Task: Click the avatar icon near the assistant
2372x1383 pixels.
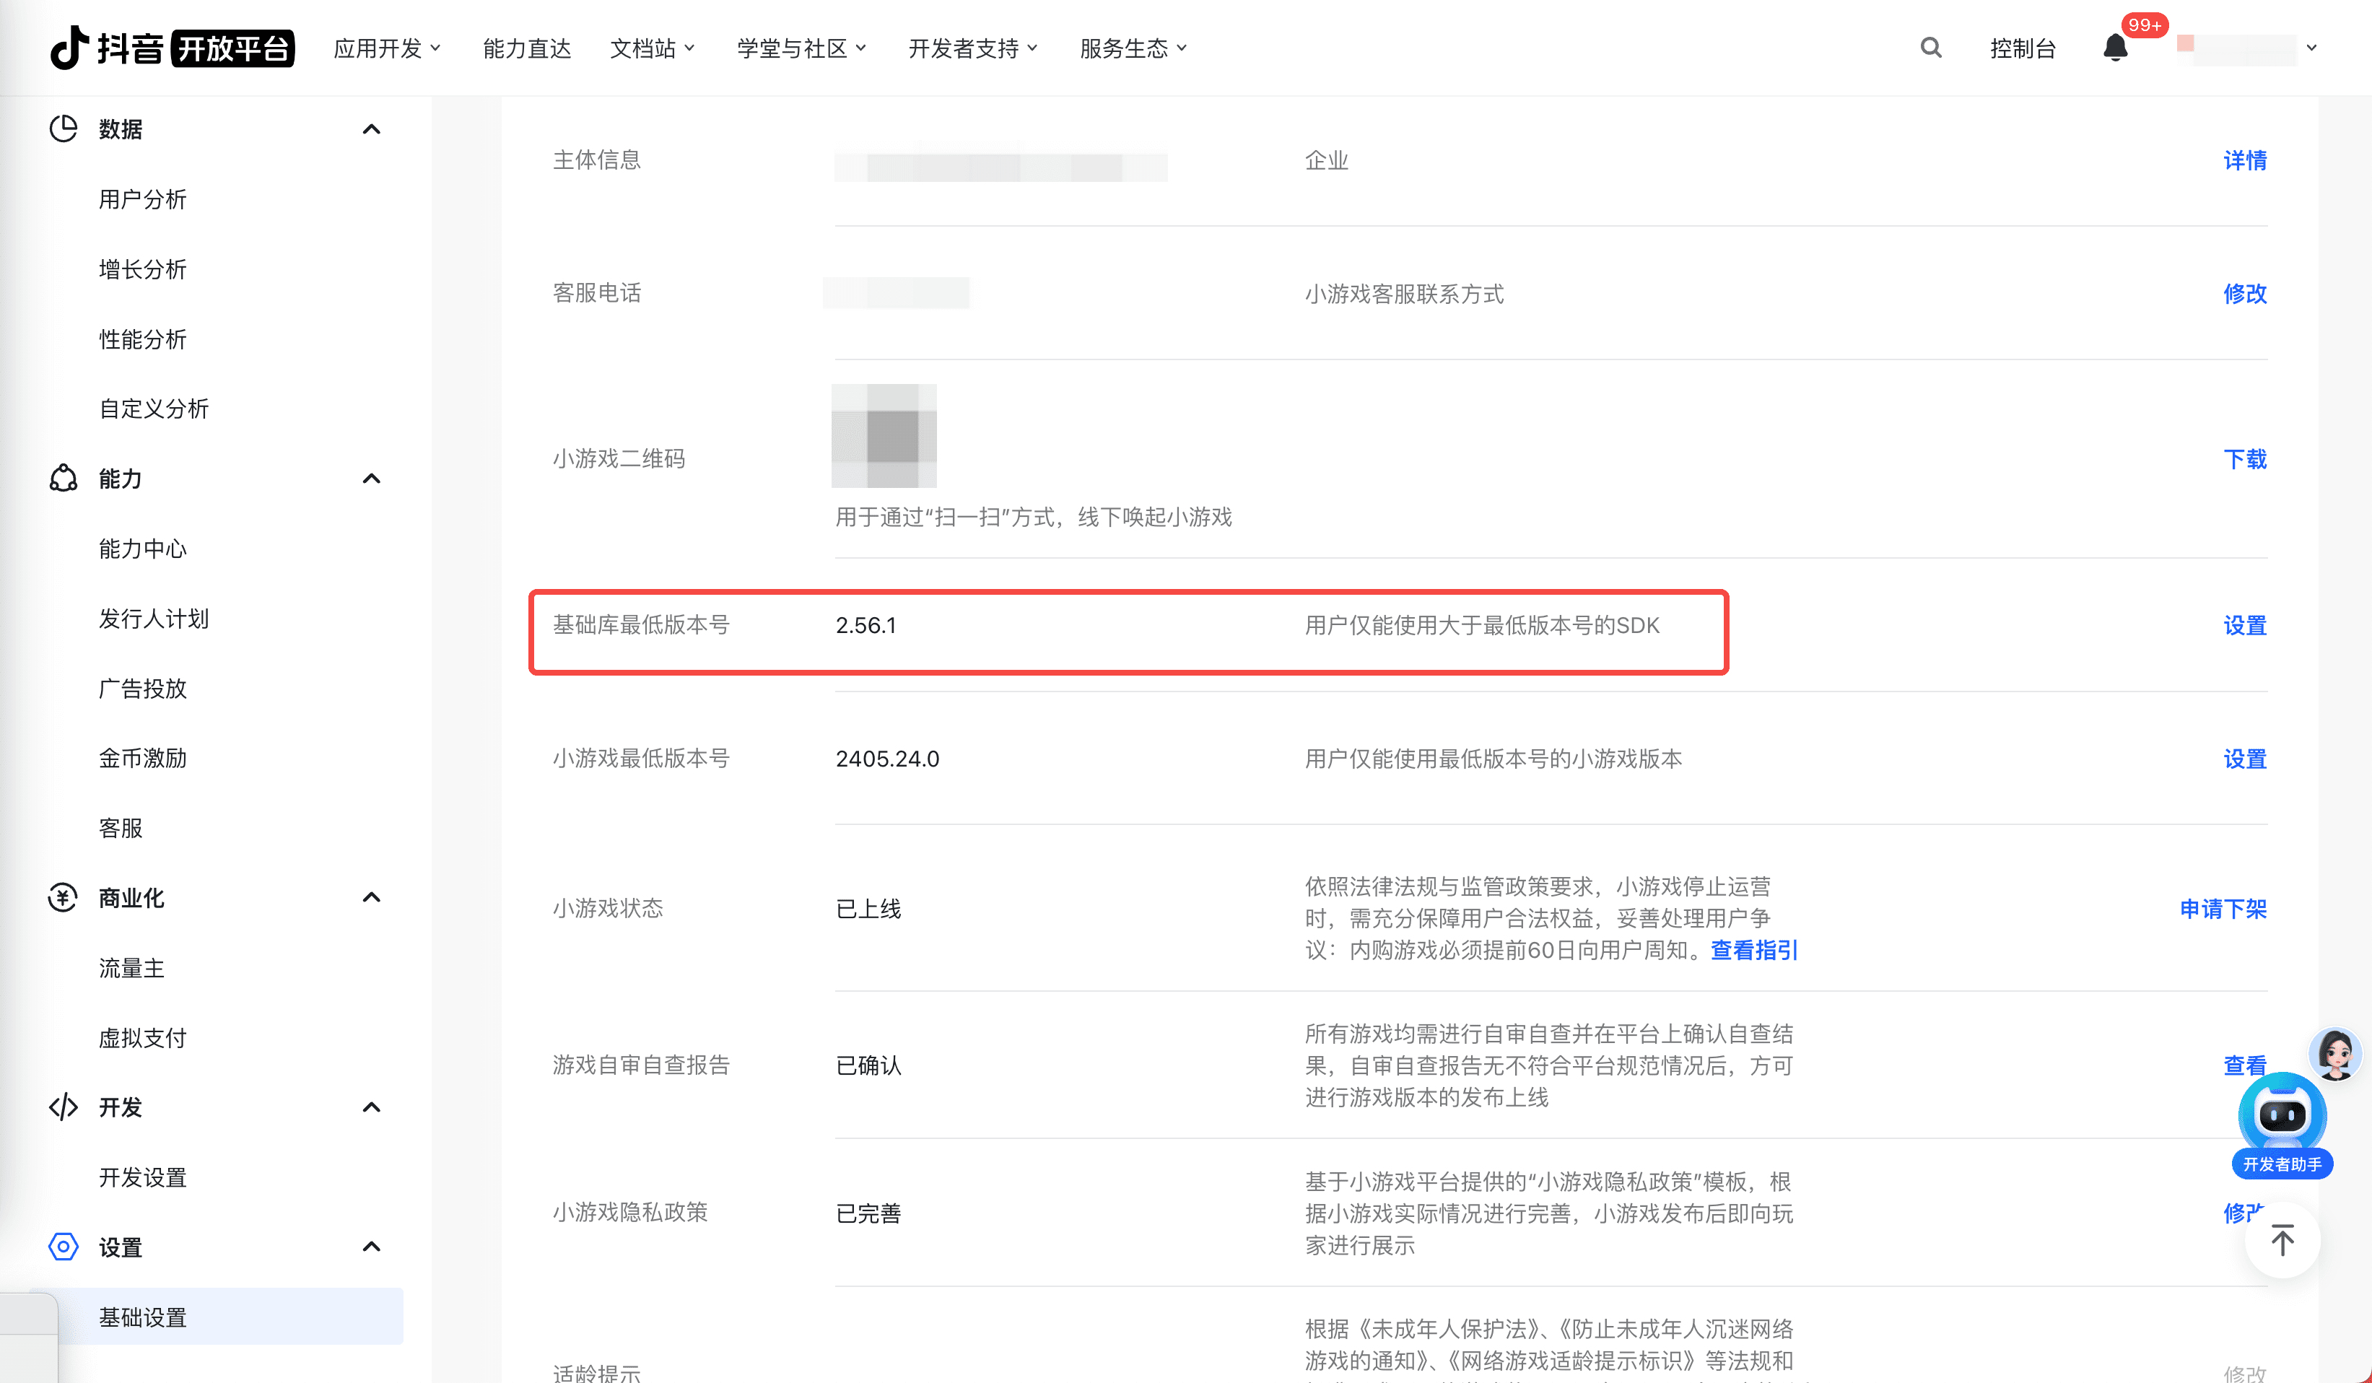Action: [x=2335, y=1053]
